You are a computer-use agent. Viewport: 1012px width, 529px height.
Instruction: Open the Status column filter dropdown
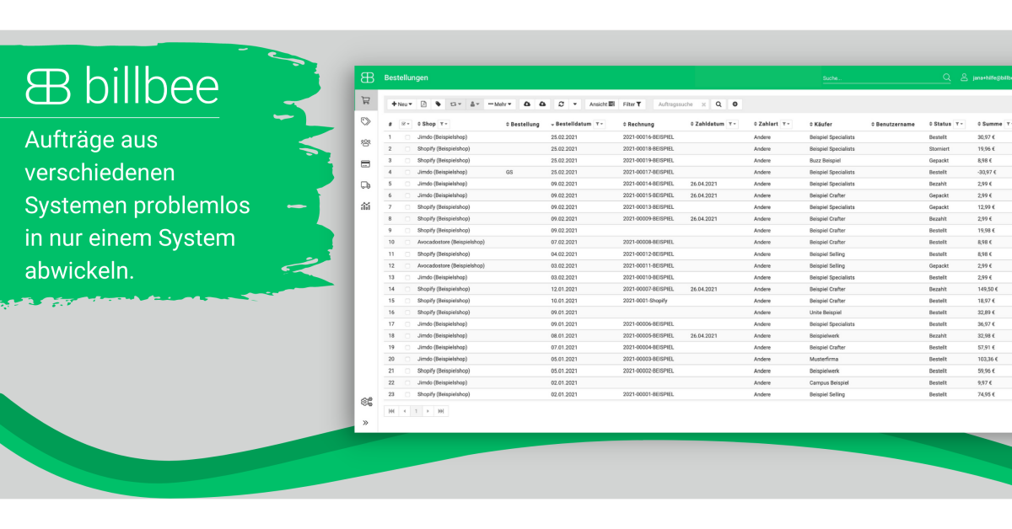tap(960, 124)
